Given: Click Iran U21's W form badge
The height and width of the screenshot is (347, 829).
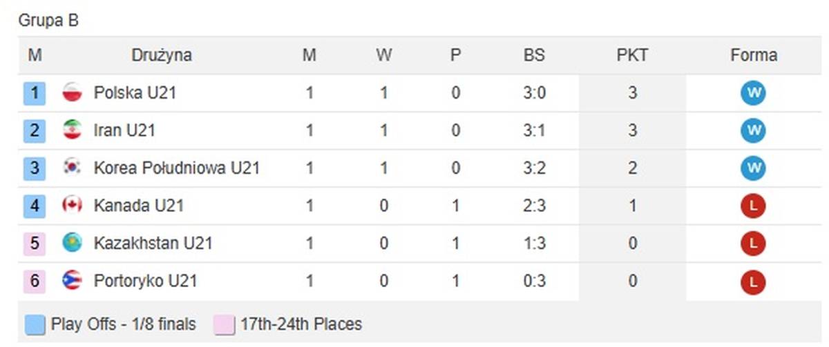Looking at the screenshot, I should [754, 130].
